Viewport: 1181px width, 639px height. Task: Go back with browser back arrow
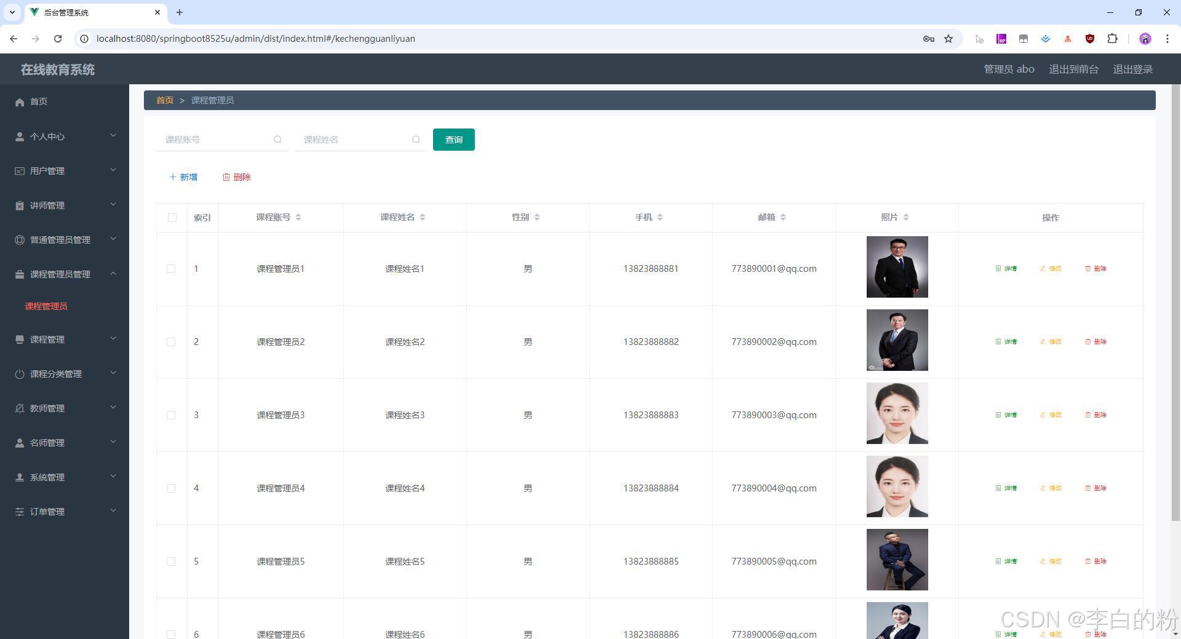14,39
